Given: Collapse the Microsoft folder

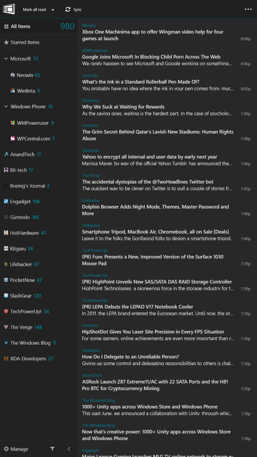Looking at the screenshot, I should 6,58.
